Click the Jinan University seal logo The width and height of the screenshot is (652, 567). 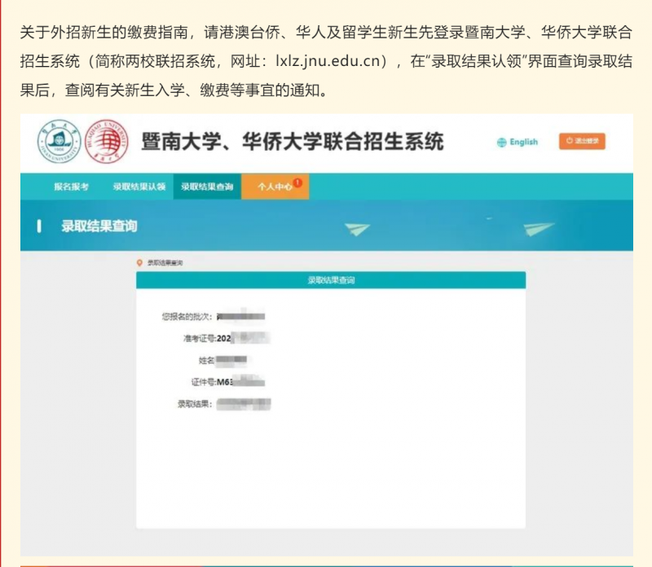pos(59,142)
